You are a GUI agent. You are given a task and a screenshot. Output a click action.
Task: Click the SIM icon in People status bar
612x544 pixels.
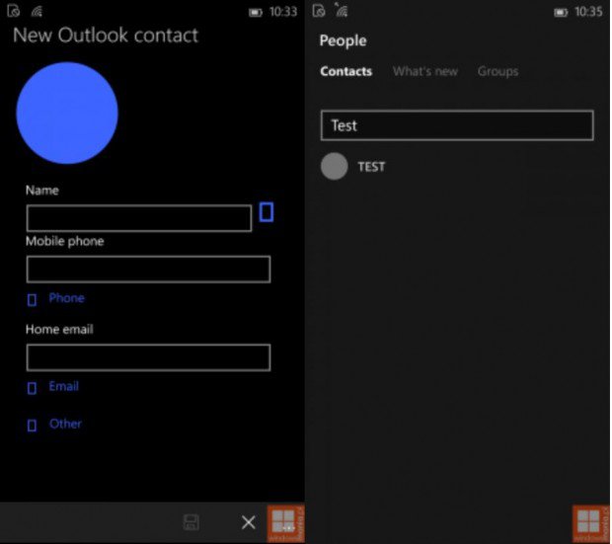[x=319, y=11]
